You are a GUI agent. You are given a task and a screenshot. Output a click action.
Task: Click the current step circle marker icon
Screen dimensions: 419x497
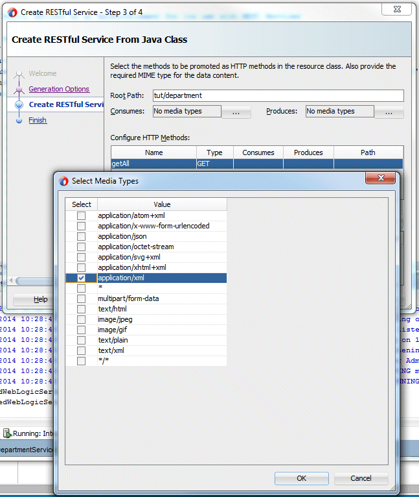coord(19,104)
